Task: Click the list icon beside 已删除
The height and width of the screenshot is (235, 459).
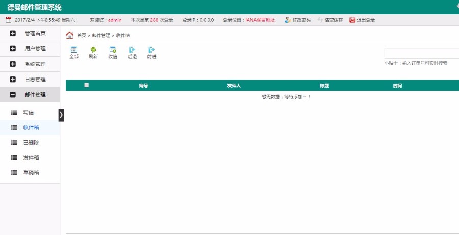Action: [14, 143]
